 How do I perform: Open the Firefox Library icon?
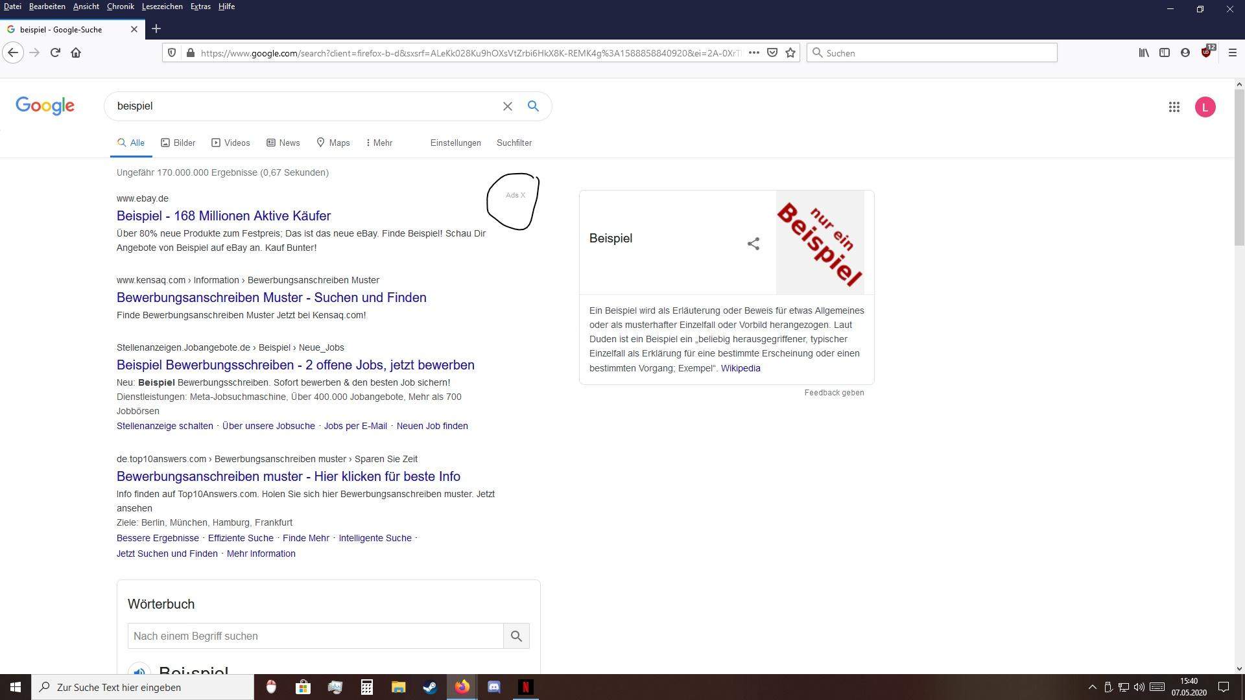tap(1143, 52)
